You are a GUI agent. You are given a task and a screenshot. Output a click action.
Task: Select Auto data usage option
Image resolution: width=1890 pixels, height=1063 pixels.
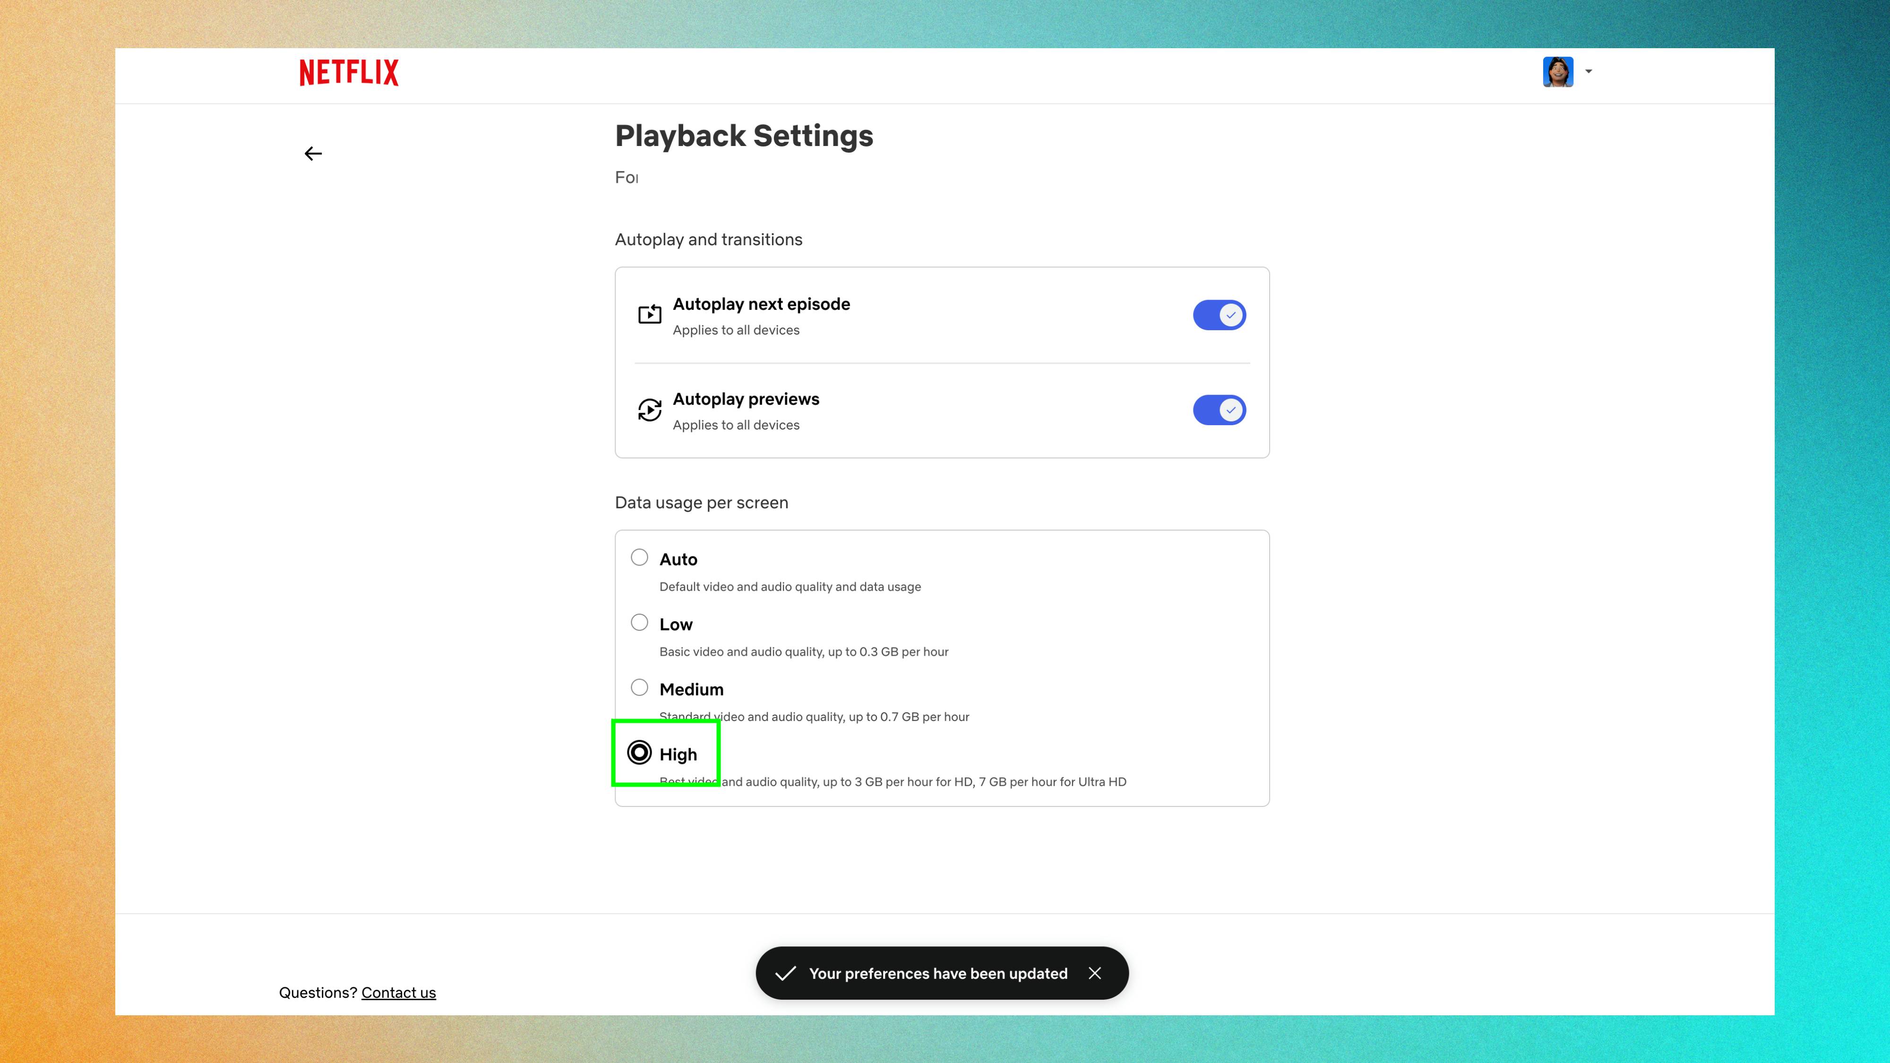click(x=639, y=557)
